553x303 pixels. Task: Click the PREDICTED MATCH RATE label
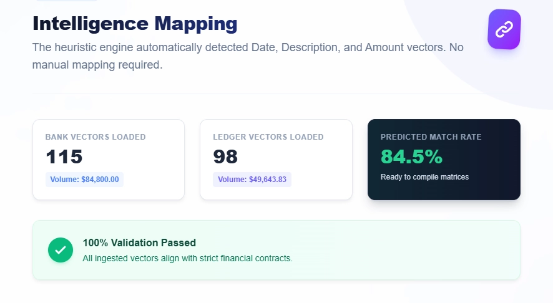tap(431, 137)
